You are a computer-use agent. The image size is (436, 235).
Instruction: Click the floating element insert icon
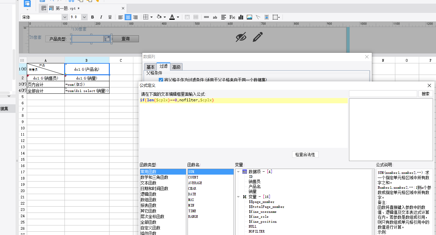coord(275,17)
